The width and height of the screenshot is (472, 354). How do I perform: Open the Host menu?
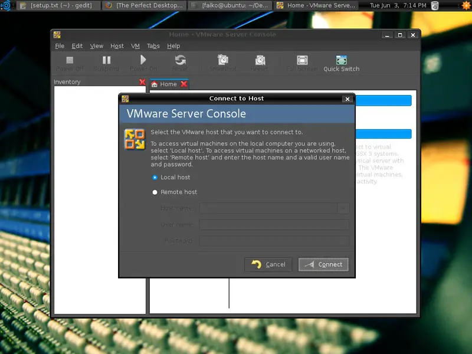[x=117, y=46]
